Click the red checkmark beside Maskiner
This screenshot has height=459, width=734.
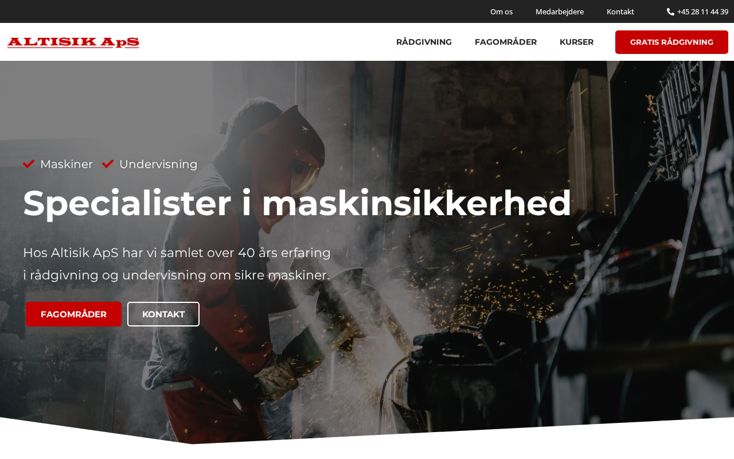point(29,164)
